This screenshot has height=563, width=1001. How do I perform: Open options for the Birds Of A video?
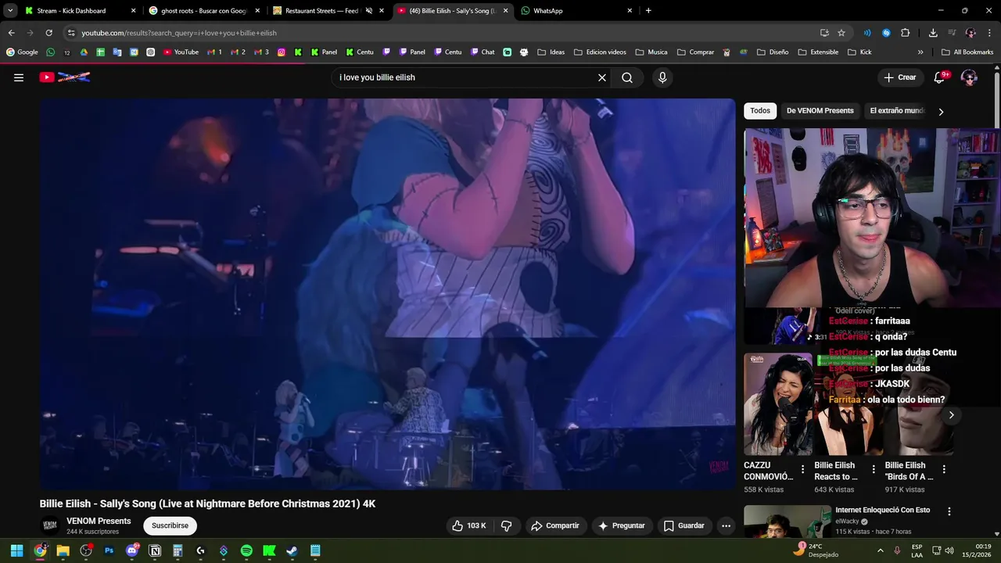[944, 470]
